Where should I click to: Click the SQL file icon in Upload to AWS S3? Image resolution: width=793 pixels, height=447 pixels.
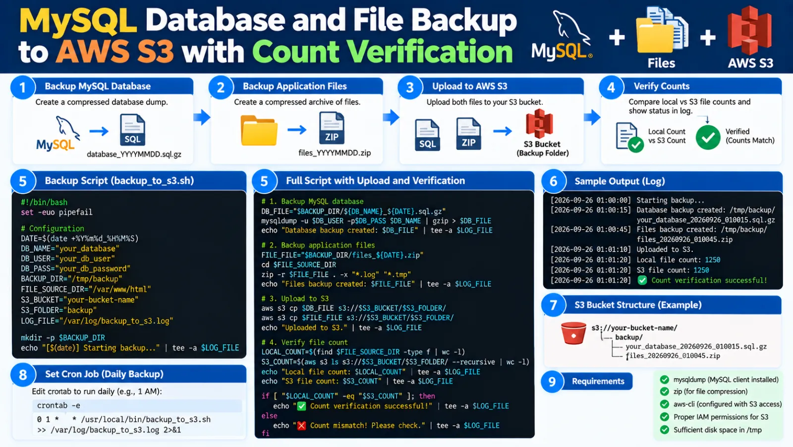pos(427,135)
